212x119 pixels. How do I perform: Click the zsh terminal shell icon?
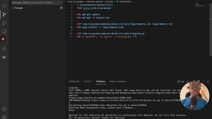[x=179, y=82]
